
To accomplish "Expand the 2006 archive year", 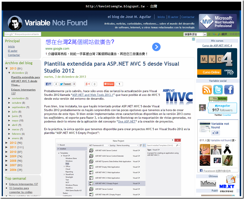I will tap(7, 170).
